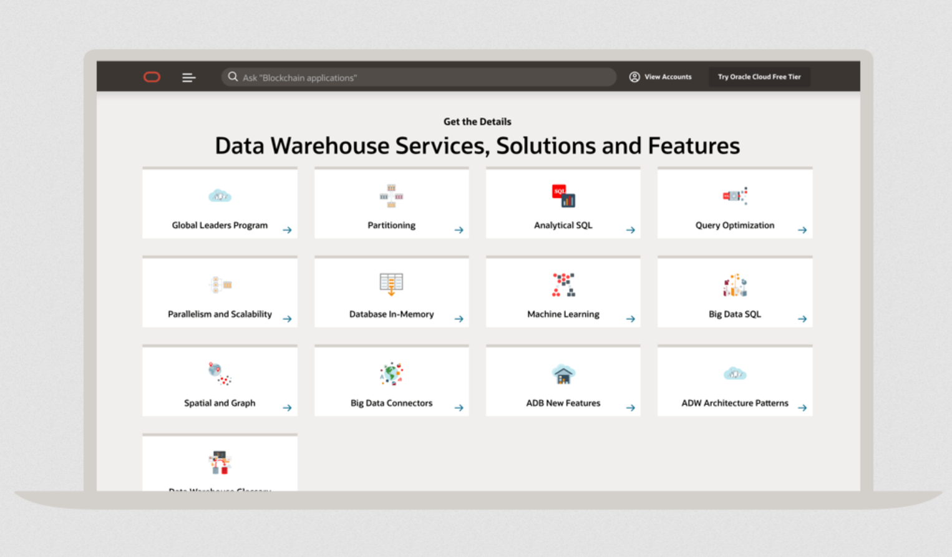
Task: Focus the Ask "Blockchain applications" search field
Action: pyautogui.click(x=419, y=77)
